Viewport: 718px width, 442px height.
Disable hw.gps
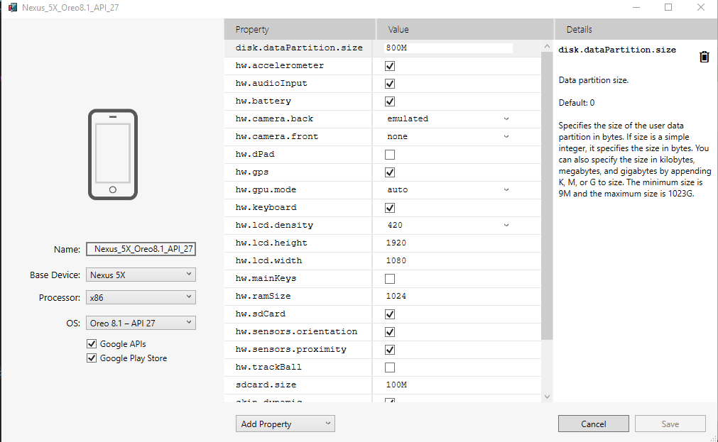tap(389, 172)
